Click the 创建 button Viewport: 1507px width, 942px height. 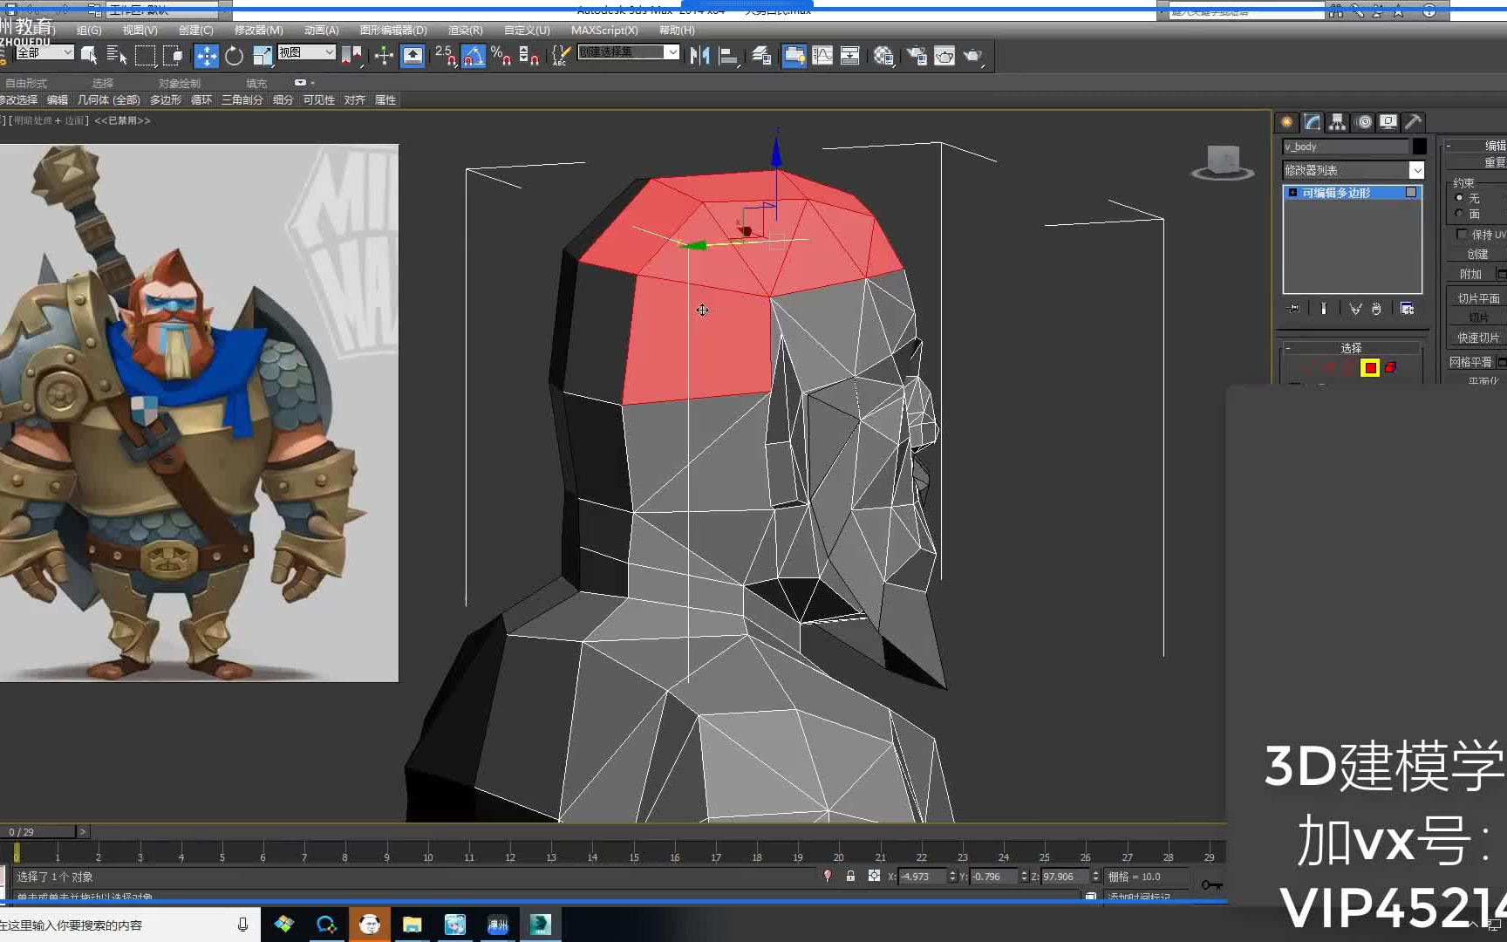(1476, 255)
